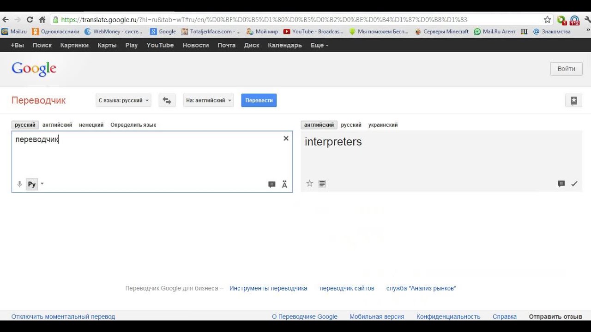Click the red extension icon with counter
This screenshot has height=332, width=591.
tap(574, 20)
